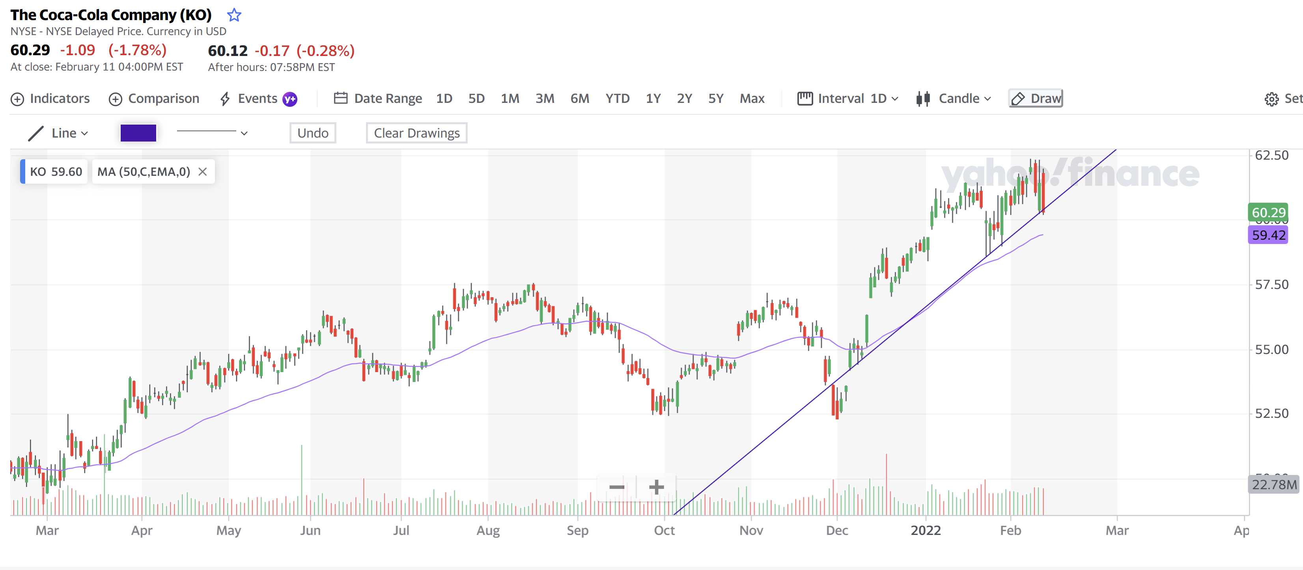Select the 5D date range

pyautogui.click(x=476, y=99)
